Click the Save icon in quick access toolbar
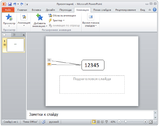This screenshot has height=126, width=159. coord(10,4)
